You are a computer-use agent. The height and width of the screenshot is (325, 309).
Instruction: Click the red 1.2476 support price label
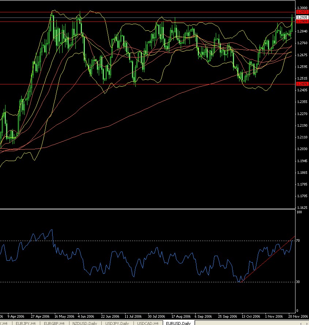(302, 84)
